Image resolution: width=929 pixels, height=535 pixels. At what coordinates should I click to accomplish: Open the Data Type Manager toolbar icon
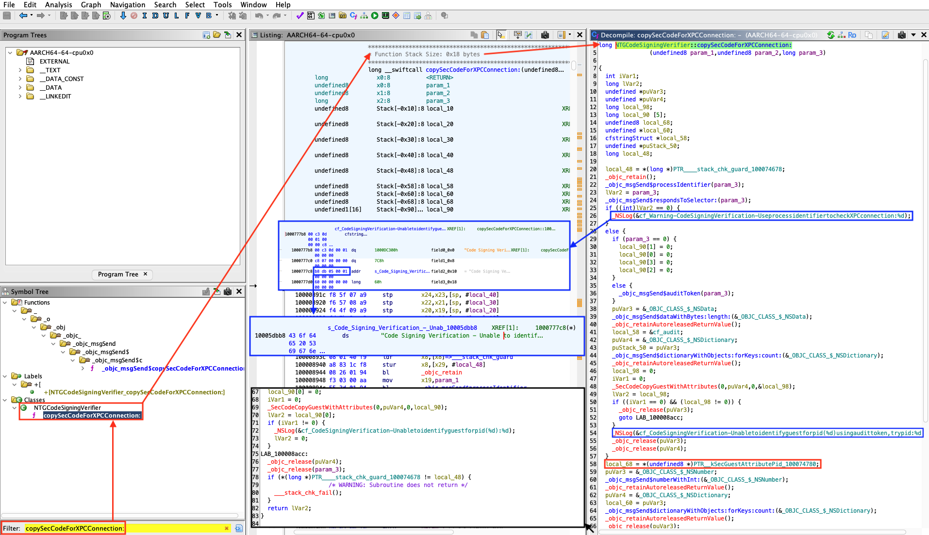pos(343,16)
